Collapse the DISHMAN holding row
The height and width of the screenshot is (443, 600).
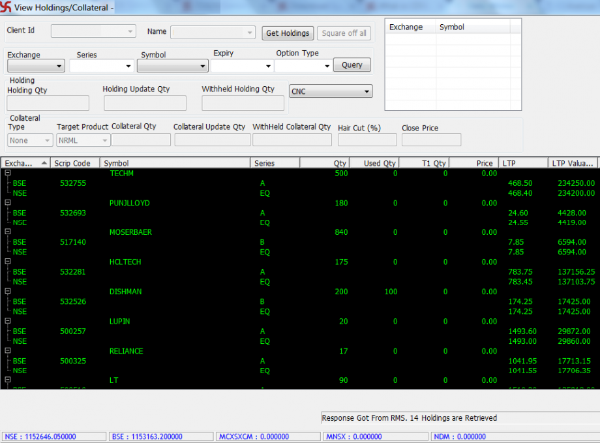(x=8, y=291)
